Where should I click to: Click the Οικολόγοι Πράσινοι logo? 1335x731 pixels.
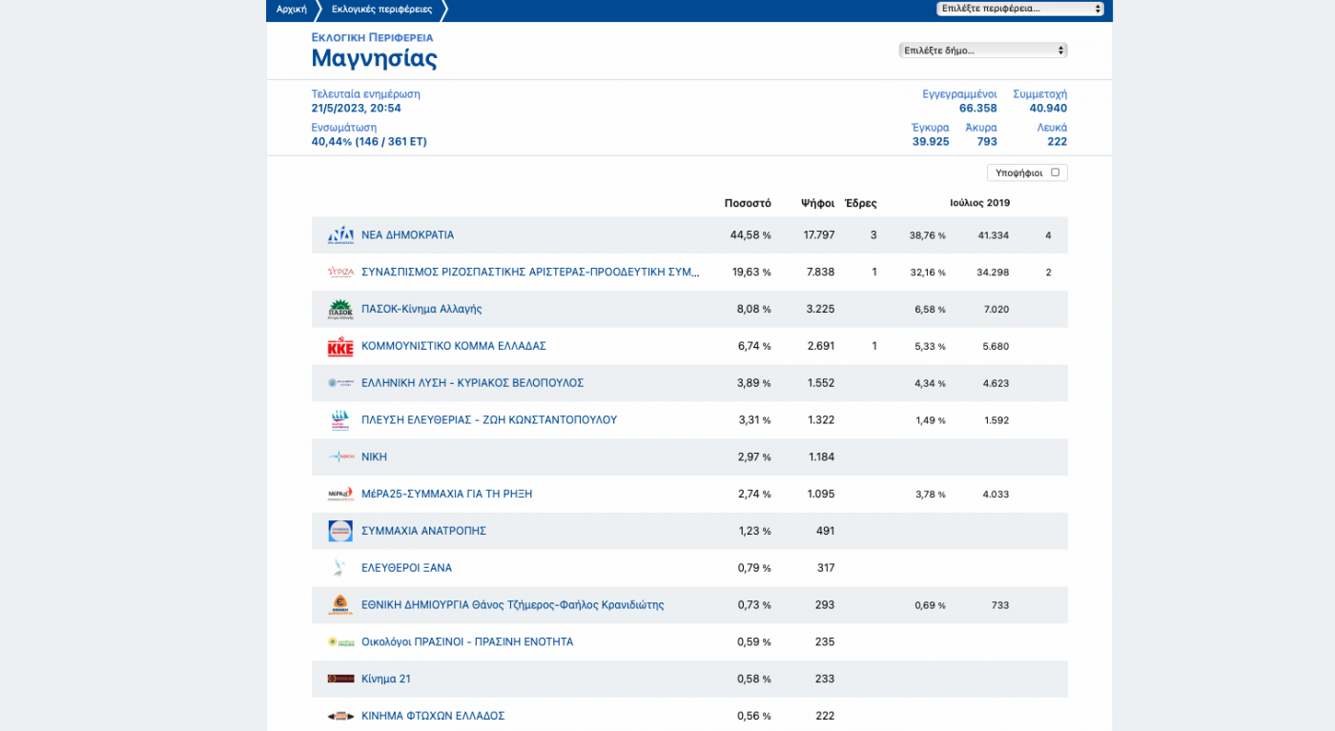[340, 642]
